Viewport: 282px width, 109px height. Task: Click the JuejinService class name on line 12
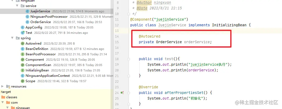point(172,25)
